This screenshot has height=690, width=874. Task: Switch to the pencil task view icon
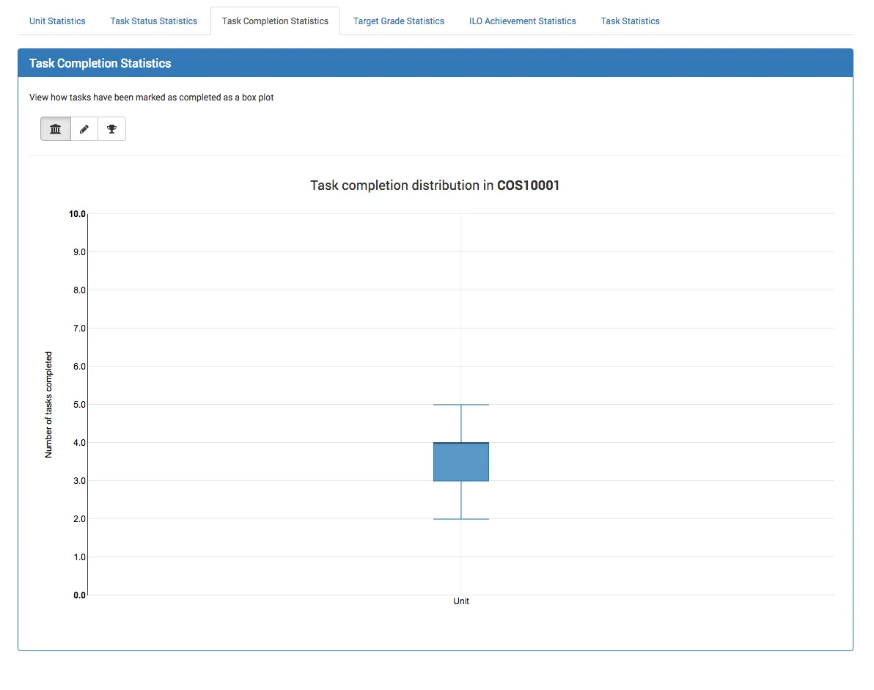tap(84, 129)
